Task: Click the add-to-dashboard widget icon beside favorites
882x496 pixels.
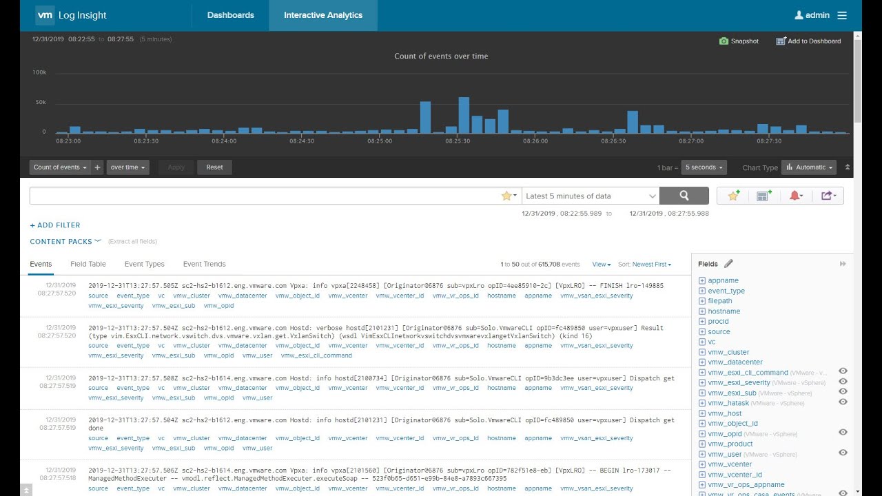Action: tap(763, 196)
